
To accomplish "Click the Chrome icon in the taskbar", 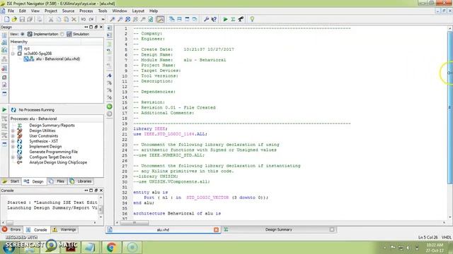I will (x=112, y=248).
